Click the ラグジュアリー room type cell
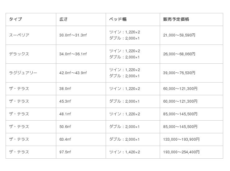Screen dimensions: 230x171 point(23,73)
